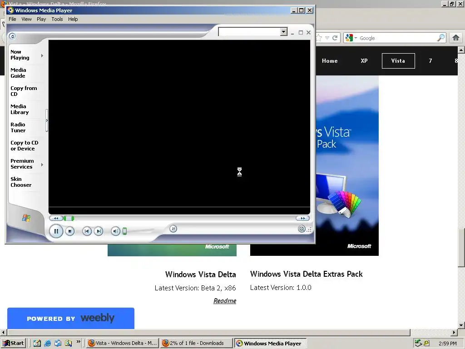Screen dimensions: 465x349
Task: Open the Readme link
Action: tap(225, 301)
